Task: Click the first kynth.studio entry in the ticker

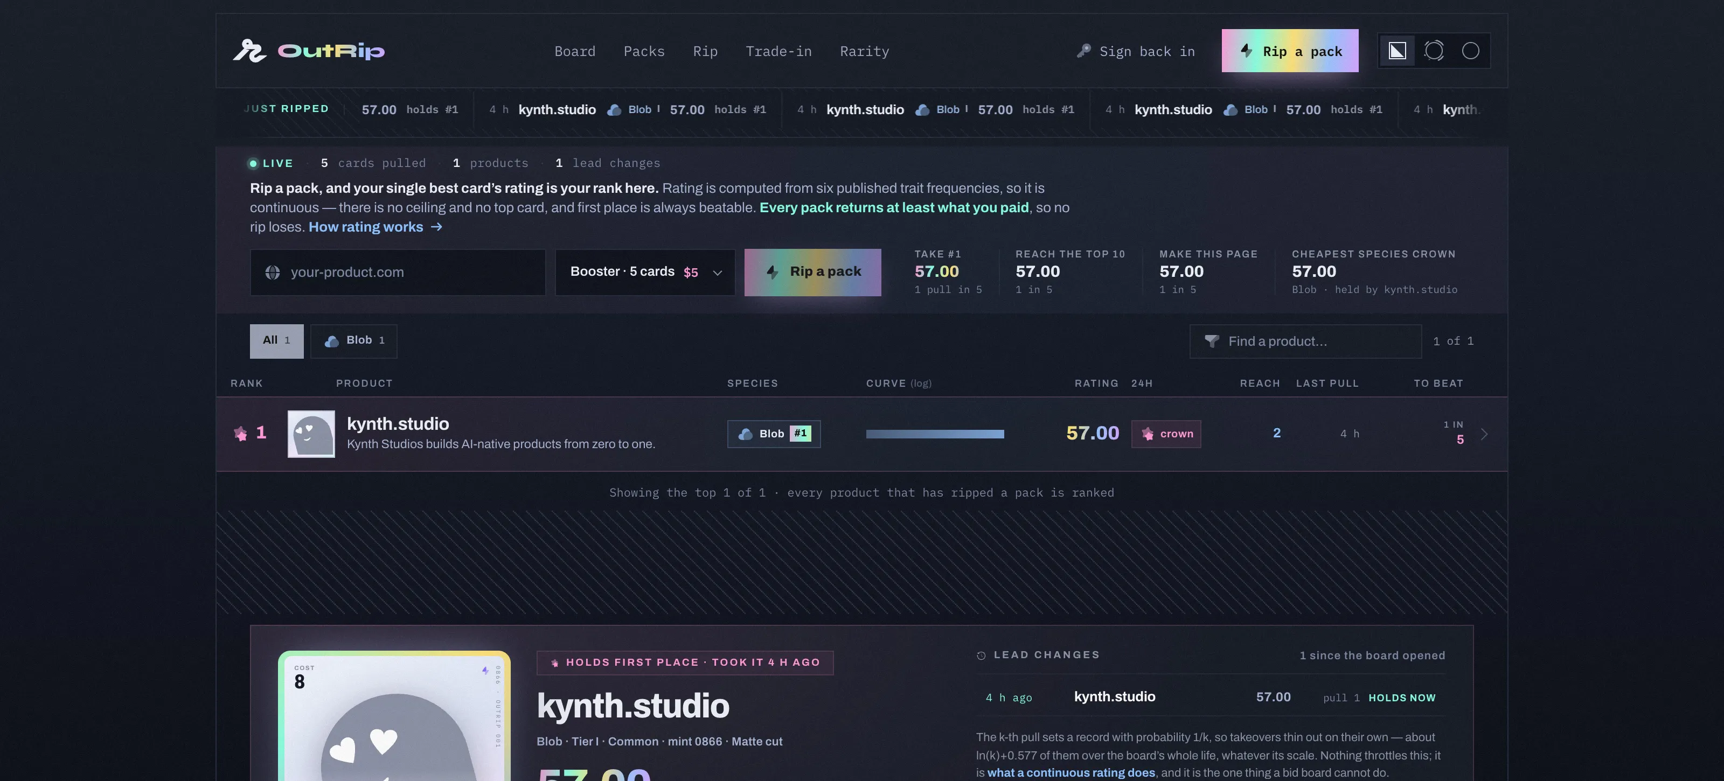Action: (x=557, y=110)
